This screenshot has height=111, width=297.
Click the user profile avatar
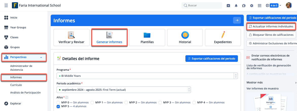[x=289, y=5]
